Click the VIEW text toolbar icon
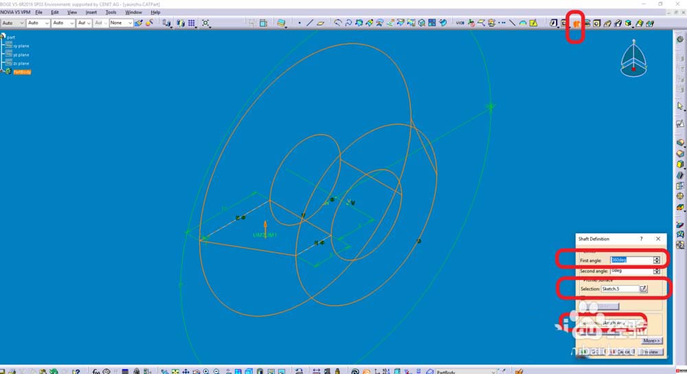This screenshot has height=374, width=687. point(460,23)
